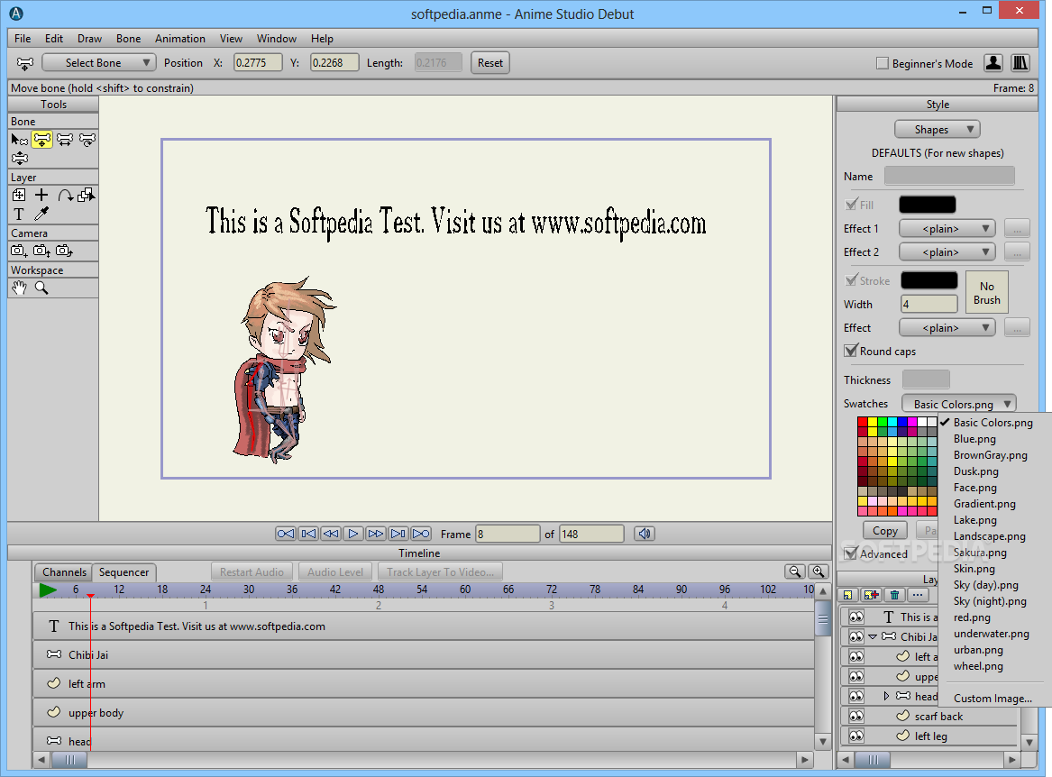Collapse the Chibi Jai bone group
This screenshot has height=777, width=1052.
click(873, 636)
